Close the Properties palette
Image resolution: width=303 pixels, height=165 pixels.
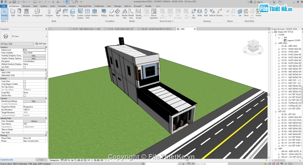[x=46, y=29]
